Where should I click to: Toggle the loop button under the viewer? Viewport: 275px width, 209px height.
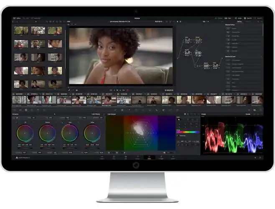click(128, 90)
